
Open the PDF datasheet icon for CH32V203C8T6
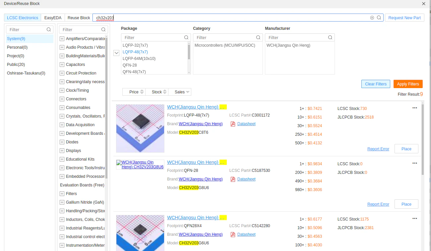tap(233, 124)
